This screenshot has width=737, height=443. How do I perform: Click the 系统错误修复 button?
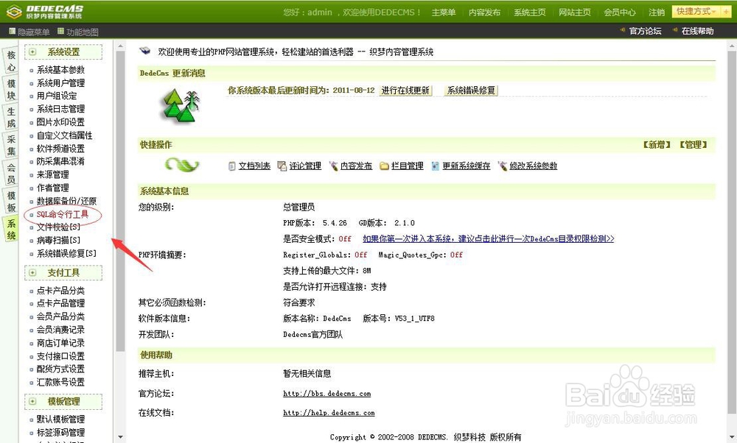pos(471,91)
